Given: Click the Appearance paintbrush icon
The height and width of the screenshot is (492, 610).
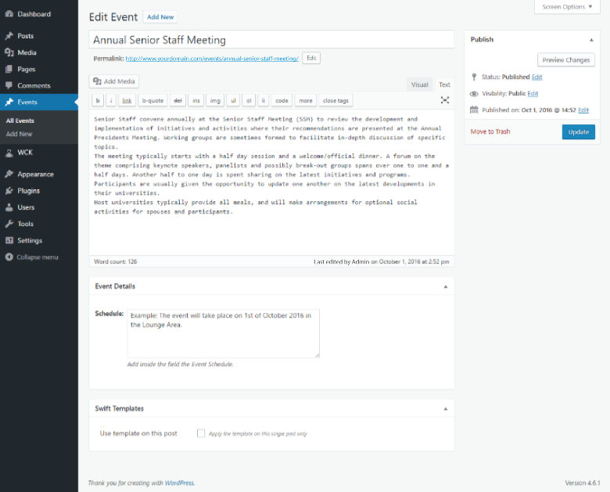Looking at the screenshot, I should [x=9, y=174].
